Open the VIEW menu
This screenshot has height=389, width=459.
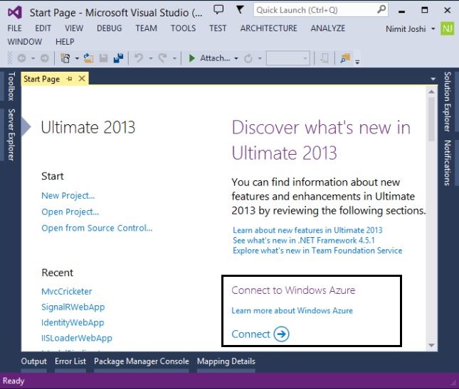(x=74, y=28)
